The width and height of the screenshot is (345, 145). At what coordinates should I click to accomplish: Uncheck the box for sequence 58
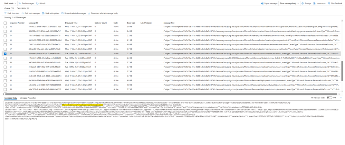pyautogui.click(x=5, y=54)
